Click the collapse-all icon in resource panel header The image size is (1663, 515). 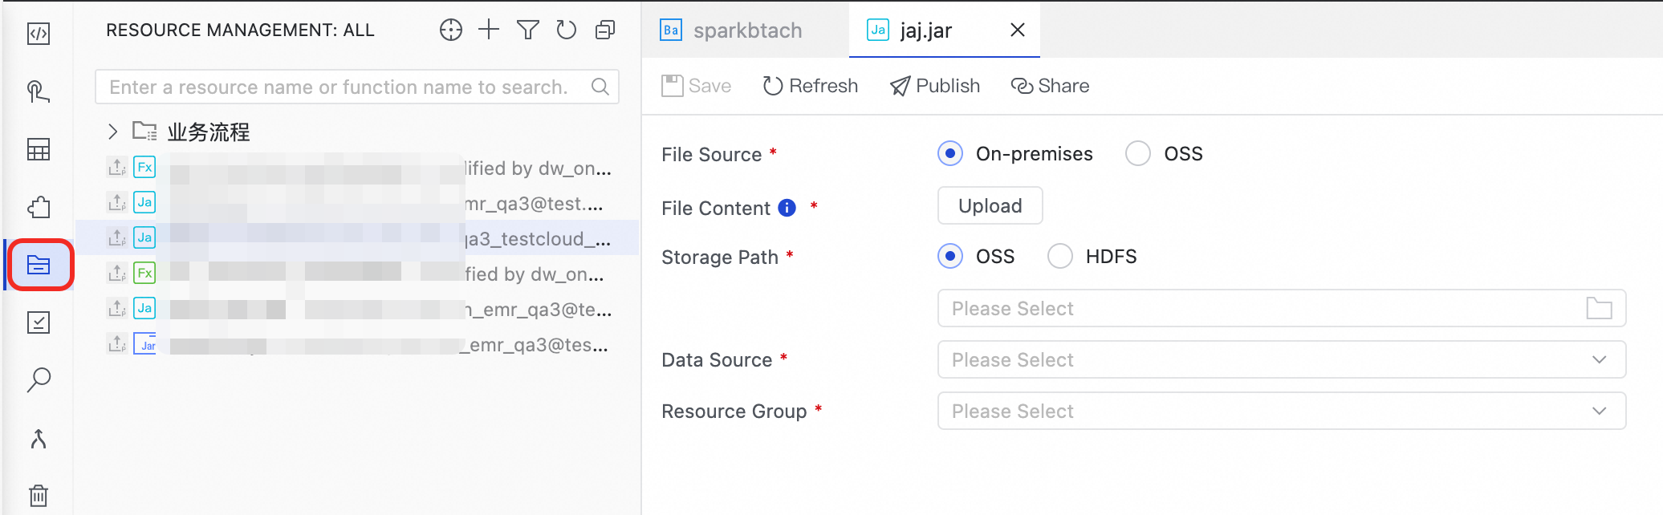point(605,30)
